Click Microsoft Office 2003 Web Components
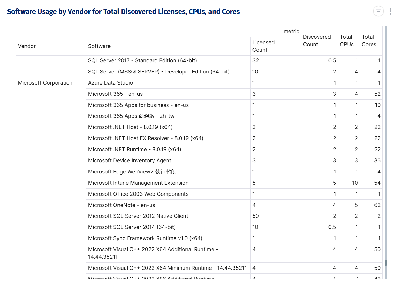401x291 pixels. [x=138, y=194]
